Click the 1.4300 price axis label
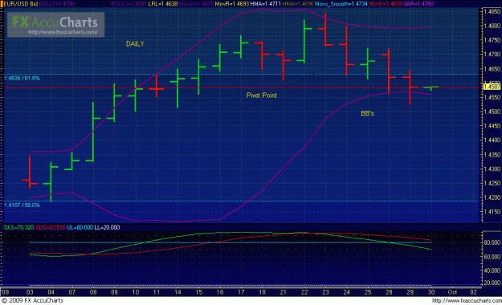Image resolution: width=502 pixels, height=305 pixels. [492, 169]
